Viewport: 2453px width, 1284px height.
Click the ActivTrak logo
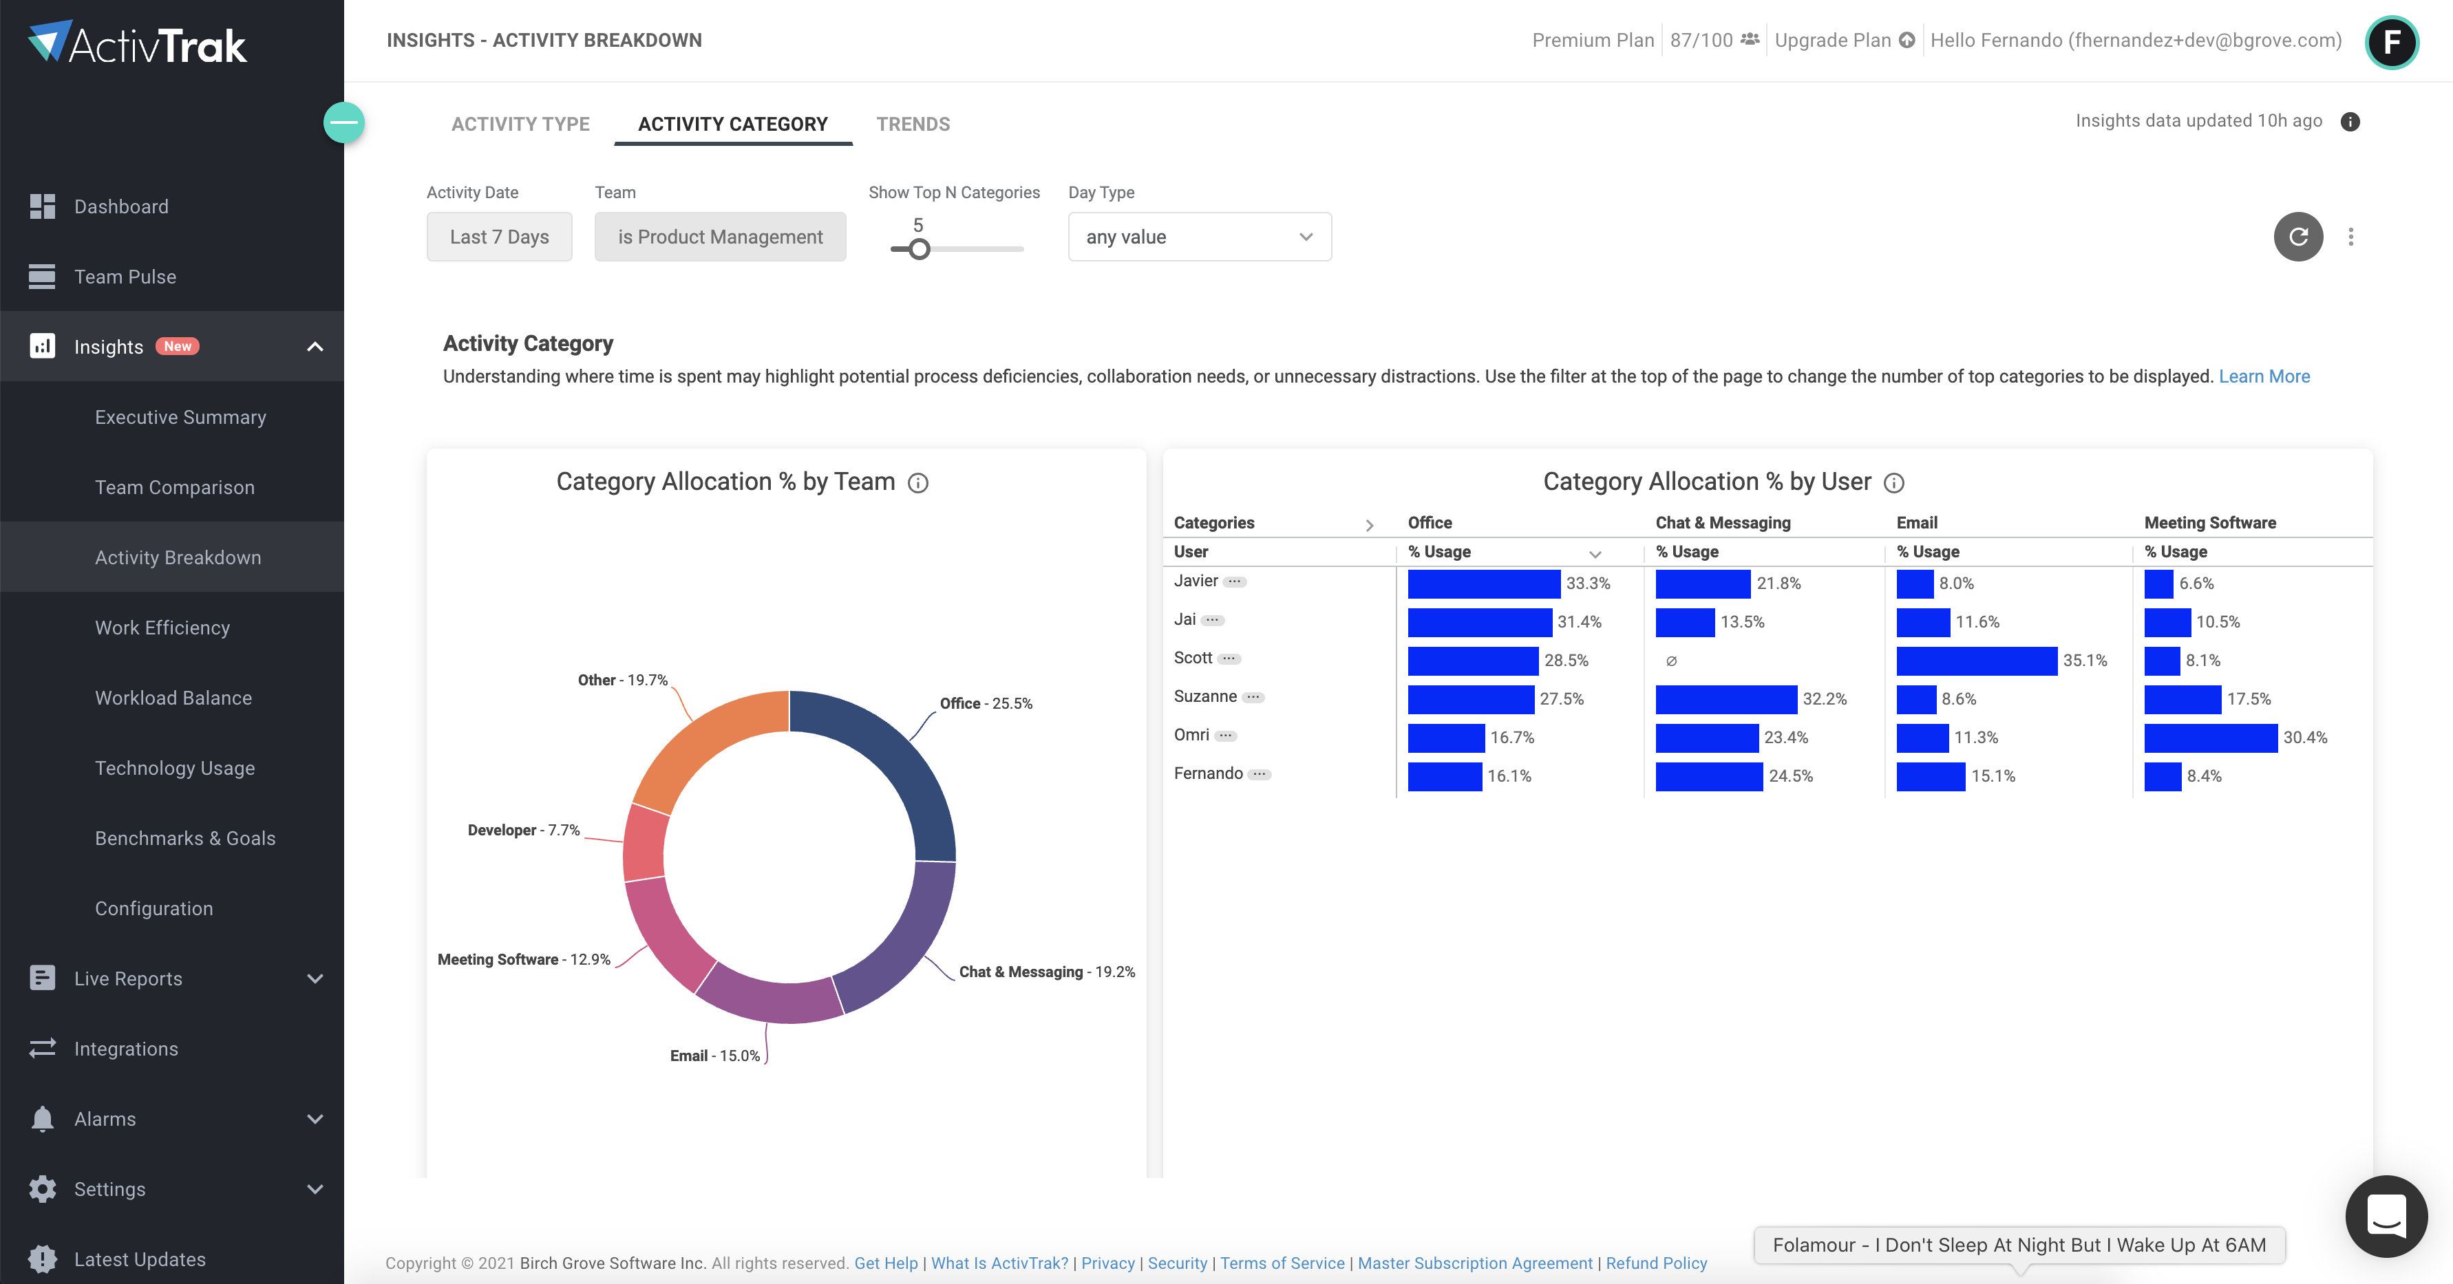coord(138,43)
